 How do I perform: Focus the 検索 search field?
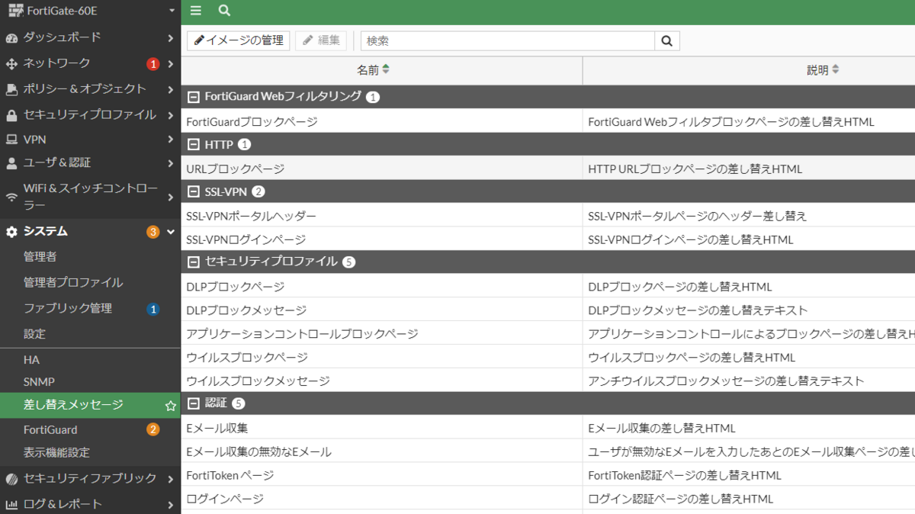[508, 40]
